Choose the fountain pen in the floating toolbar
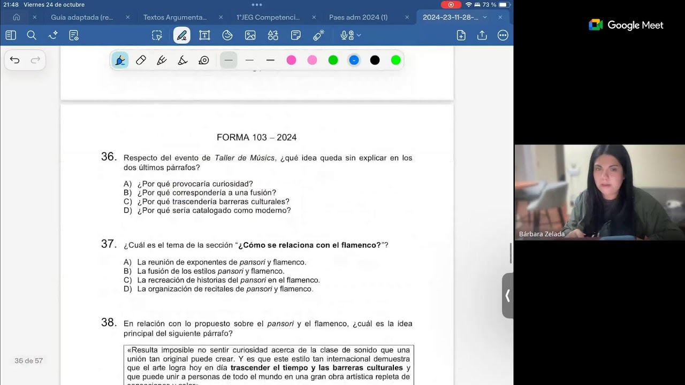Viewport: 685px width, 385px height. tap(120, 60)
